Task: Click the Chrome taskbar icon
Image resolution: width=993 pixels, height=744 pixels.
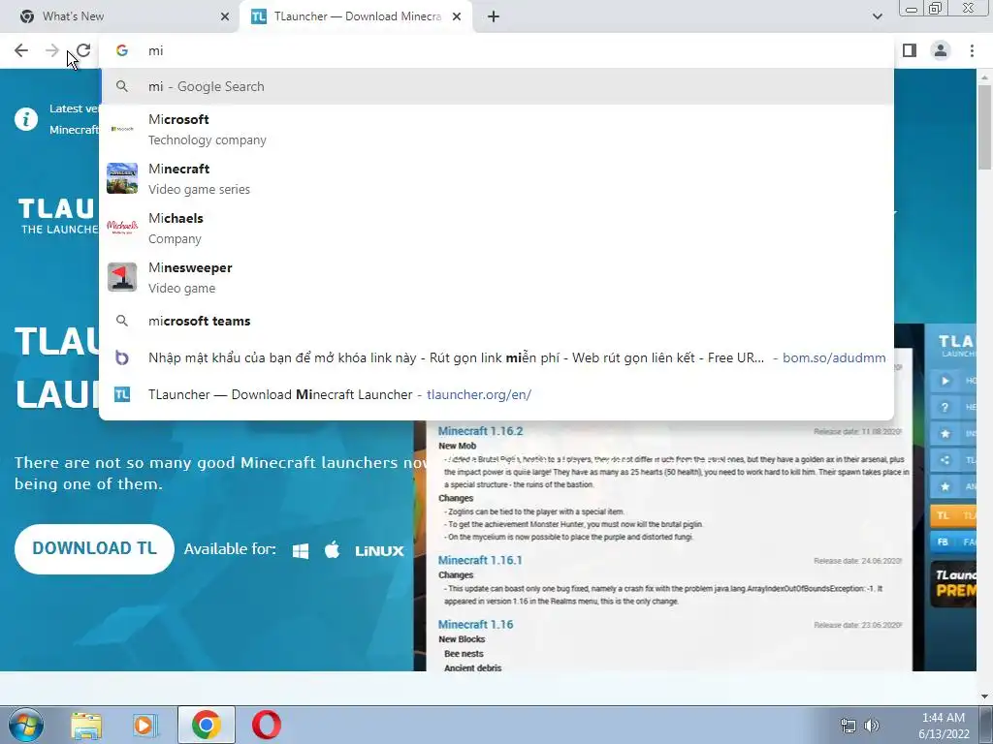Action: (206, 725)
